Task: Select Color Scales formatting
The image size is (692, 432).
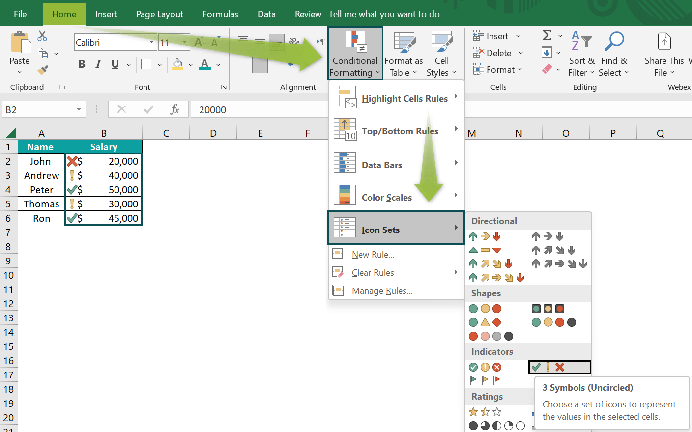Action: click(386, 197)
